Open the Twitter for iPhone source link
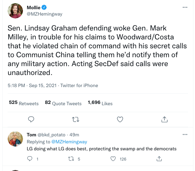 [x=79, y=85]
